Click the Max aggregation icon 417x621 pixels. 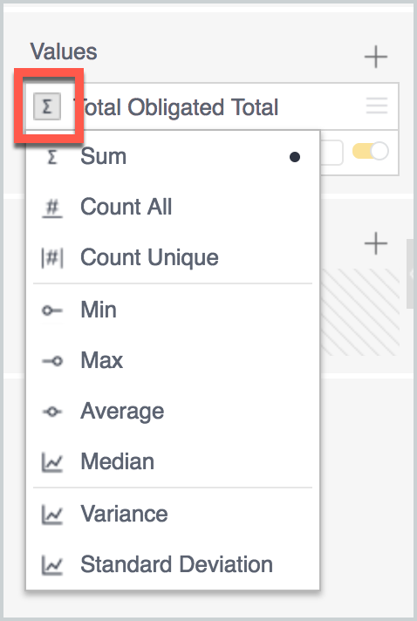pyautogui.click(x=52, y=361)
